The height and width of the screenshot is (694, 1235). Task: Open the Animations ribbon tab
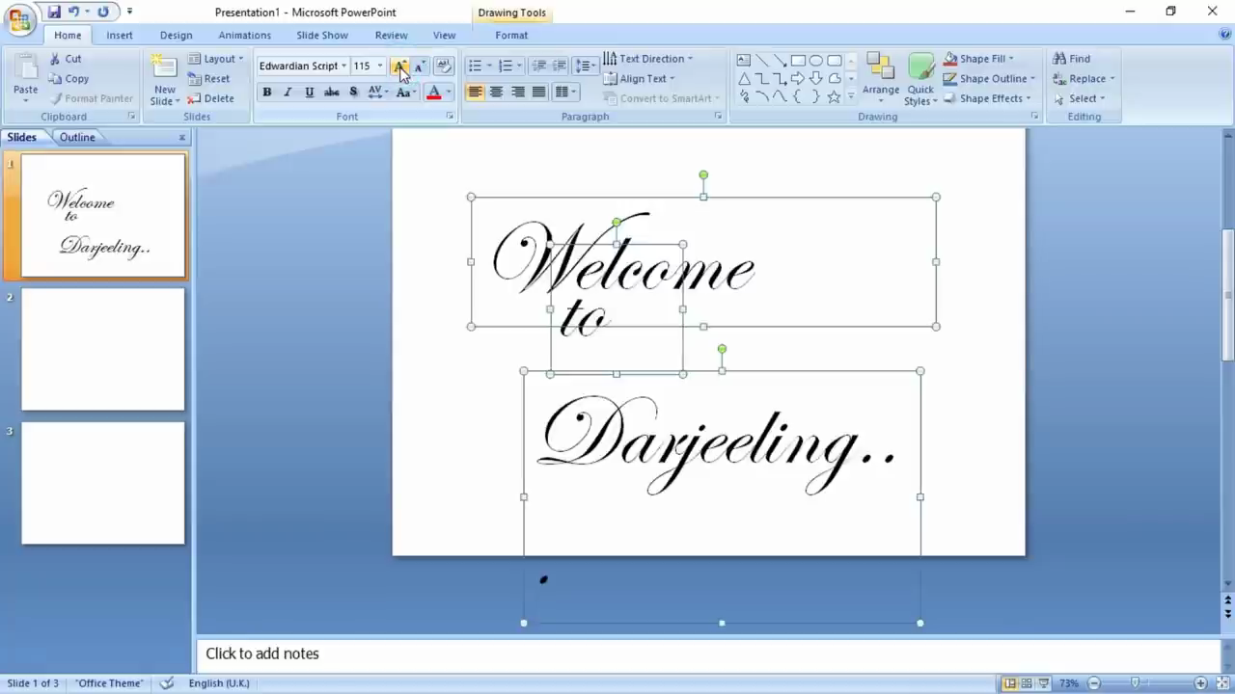coord(244,35)
